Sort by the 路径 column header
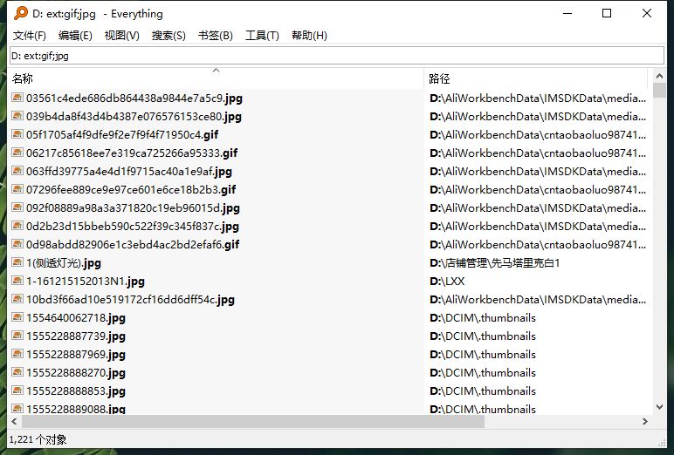The height and width of the screenshot is (455, 674). pos(535,78)
